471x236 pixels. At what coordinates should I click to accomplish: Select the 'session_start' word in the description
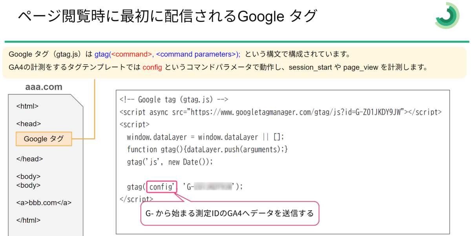tap(310, 67)
